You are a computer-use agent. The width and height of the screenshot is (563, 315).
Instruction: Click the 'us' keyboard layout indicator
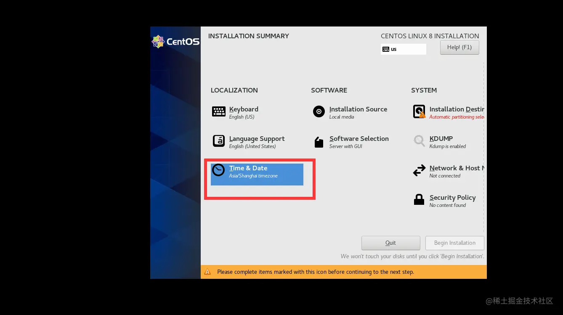pos(404,49)
